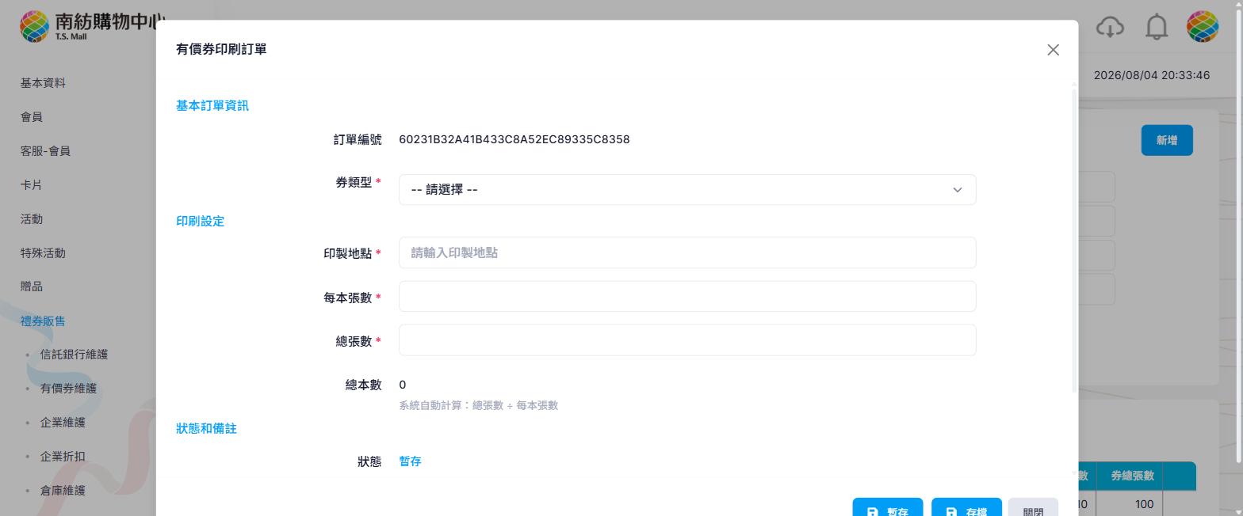The image size is (1243, 516).
Task: Click the 暫存 button
Action: pos(887,507)
